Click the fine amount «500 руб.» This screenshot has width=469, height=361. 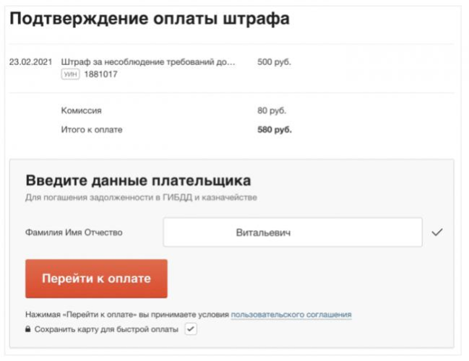pos(274,62)
